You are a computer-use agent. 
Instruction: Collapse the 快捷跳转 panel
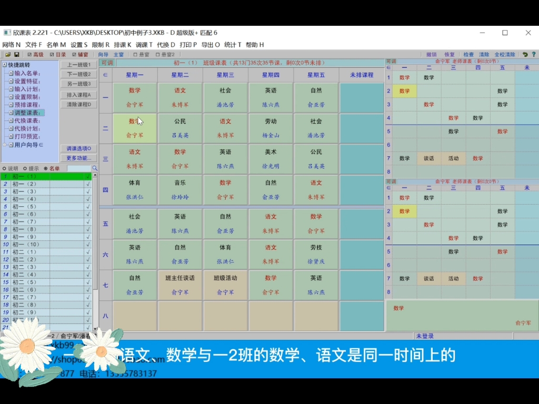coord(4,65)
